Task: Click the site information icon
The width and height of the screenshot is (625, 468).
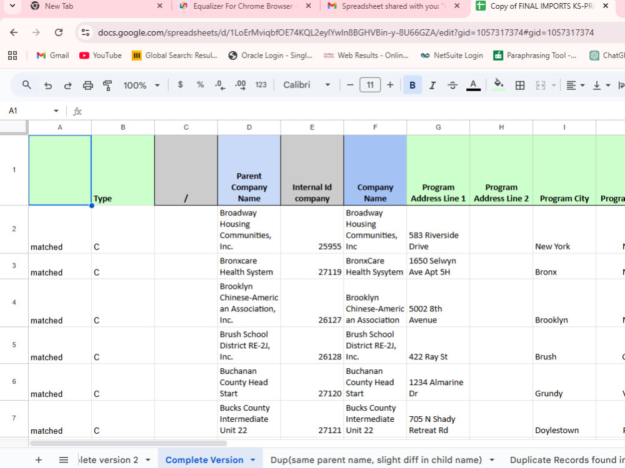Action: coord(85,32)
